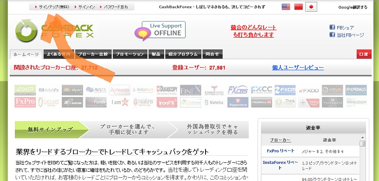Open the Tadawul FX broker logo
This screenshot has width=379, height=181.
tap(261, 102)
